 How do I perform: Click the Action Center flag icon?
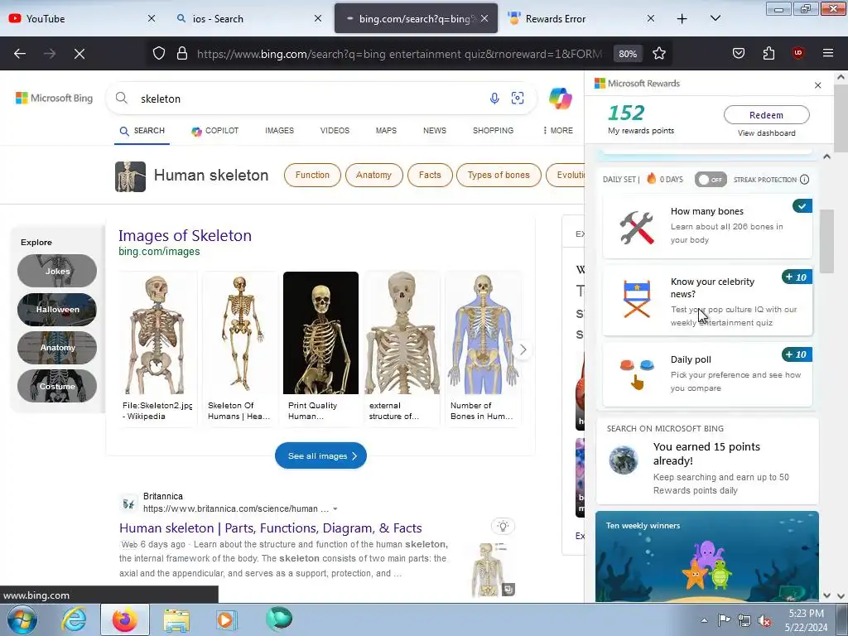tap(724, 620)
